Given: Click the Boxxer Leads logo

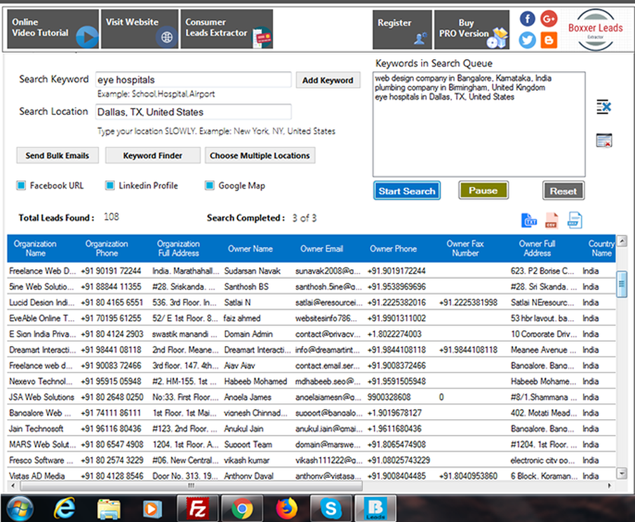Looking at the screenshot, I should click(x=596, y=30).
